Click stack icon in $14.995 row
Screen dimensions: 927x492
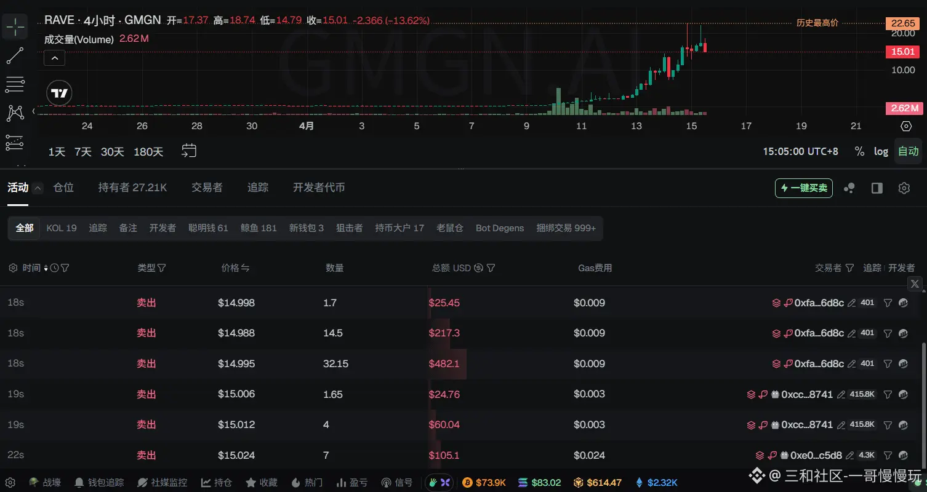point(777,364)
